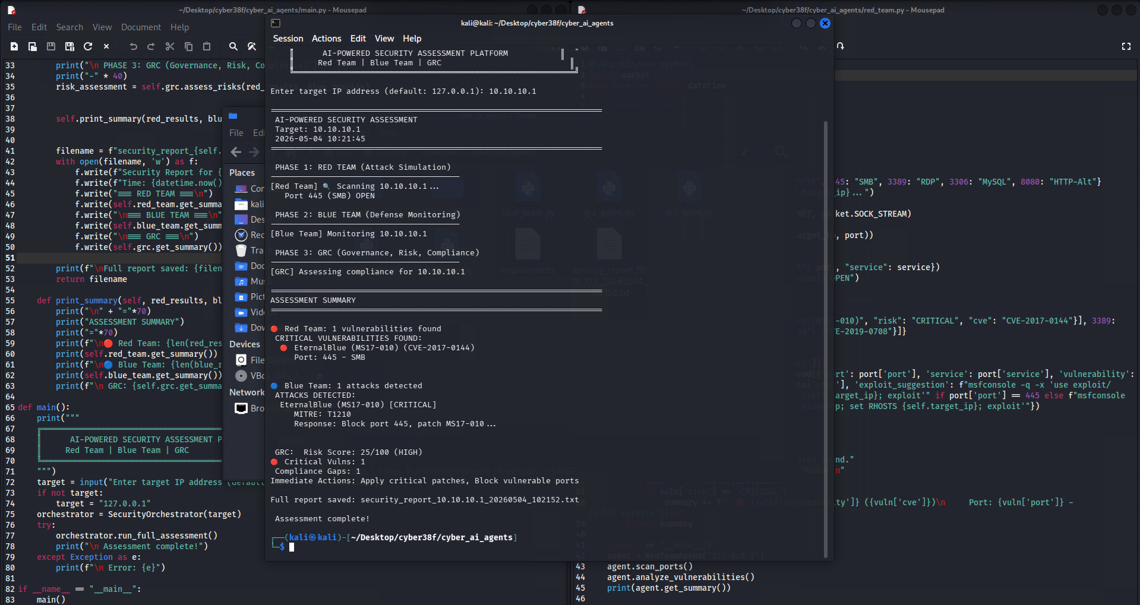Click 'ASSESSMENT SUMMARY' heading in terminal
This screenshot has width=1140, height=605.
click(x=313, y=300)
